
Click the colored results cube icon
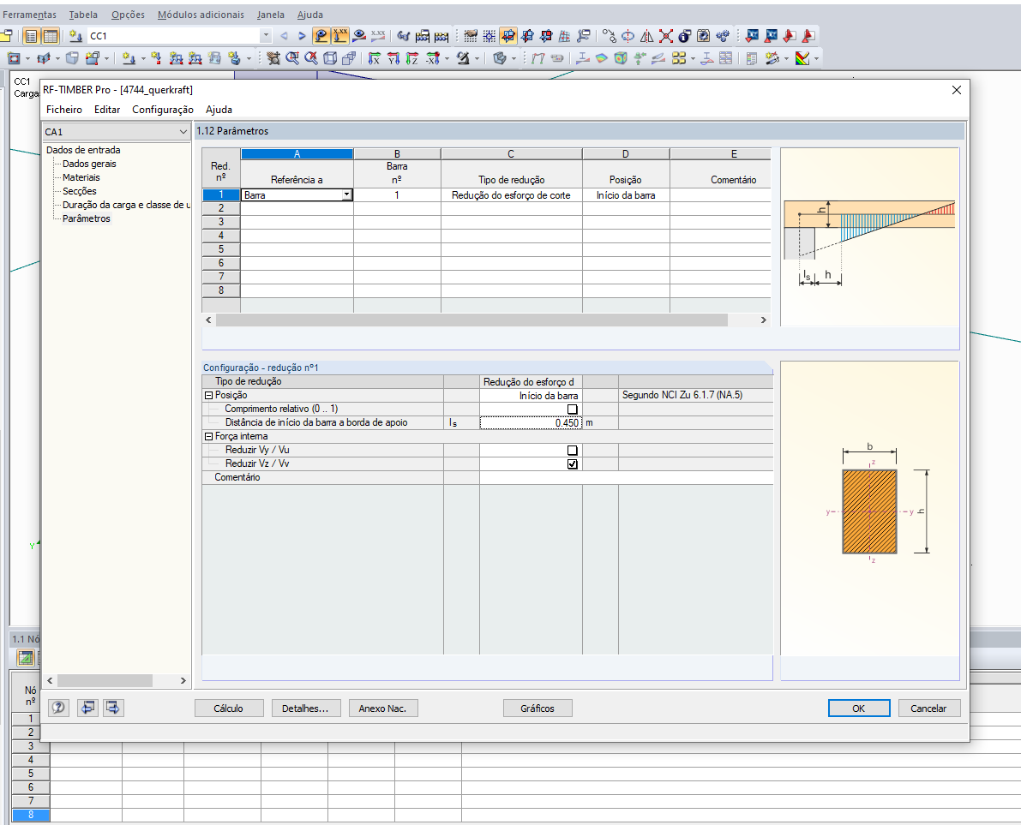tap(621, 58)
